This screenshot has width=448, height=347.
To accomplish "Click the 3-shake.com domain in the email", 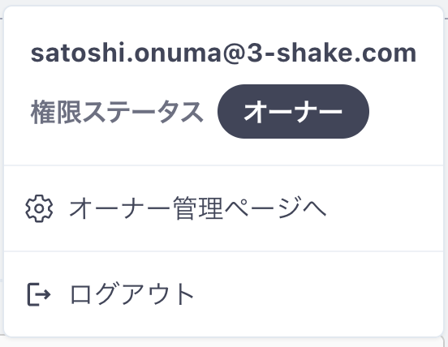I will pos(331,53).
